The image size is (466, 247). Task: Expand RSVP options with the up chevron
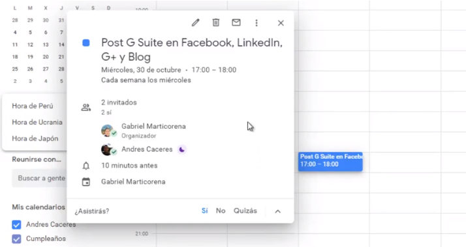pyautogui.click(x=277, y=211)
